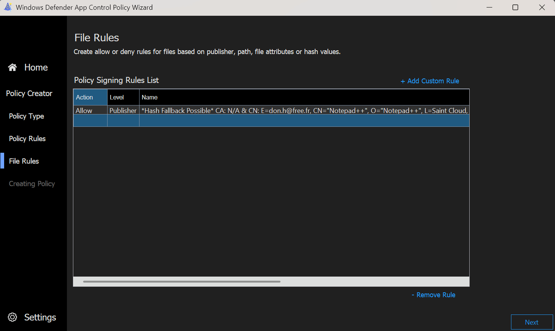The image size is (555, 331).
Task: Select File Rules in the sidebar
Action: click(x=24, y=161)
